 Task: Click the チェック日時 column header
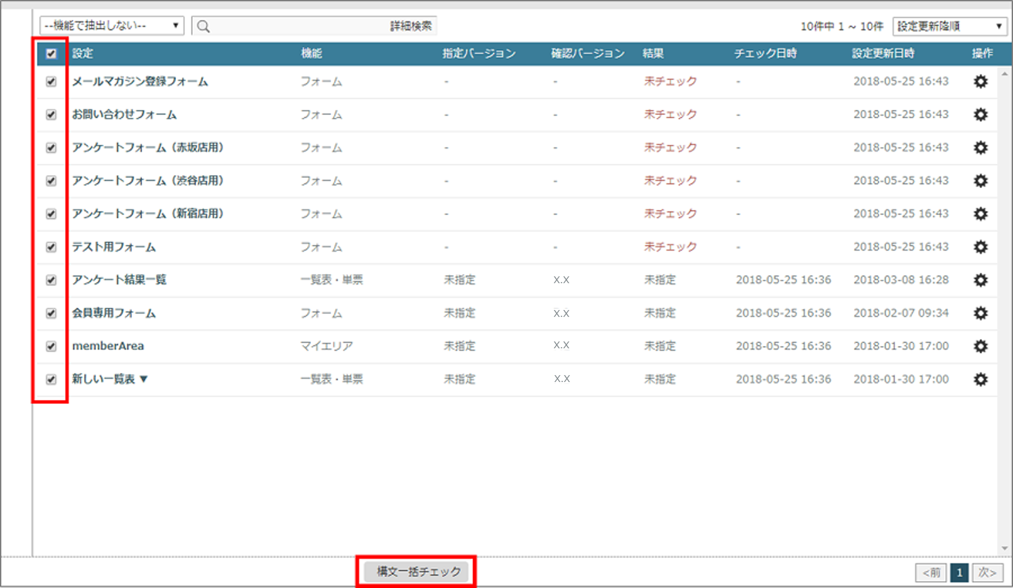pyautogui.click(x=765, y=53)
